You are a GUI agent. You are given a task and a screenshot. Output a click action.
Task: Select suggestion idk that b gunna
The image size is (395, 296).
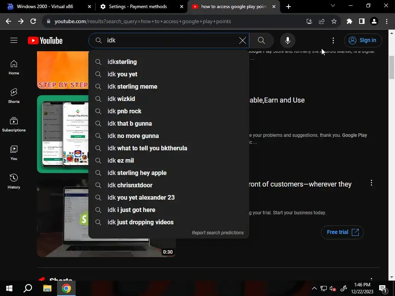(169, 124)
